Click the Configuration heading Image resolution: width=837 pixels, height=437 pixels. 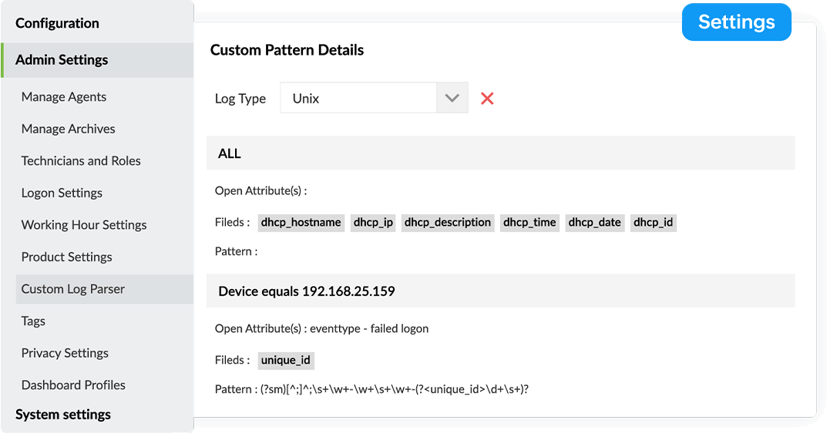[x=57, y=23]
